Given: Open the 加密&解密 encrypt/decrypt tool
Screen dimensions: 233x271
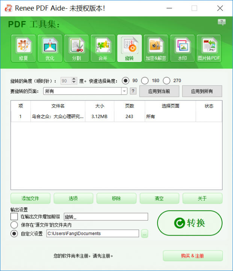Looking at the screenshot, I should point(156,48).
